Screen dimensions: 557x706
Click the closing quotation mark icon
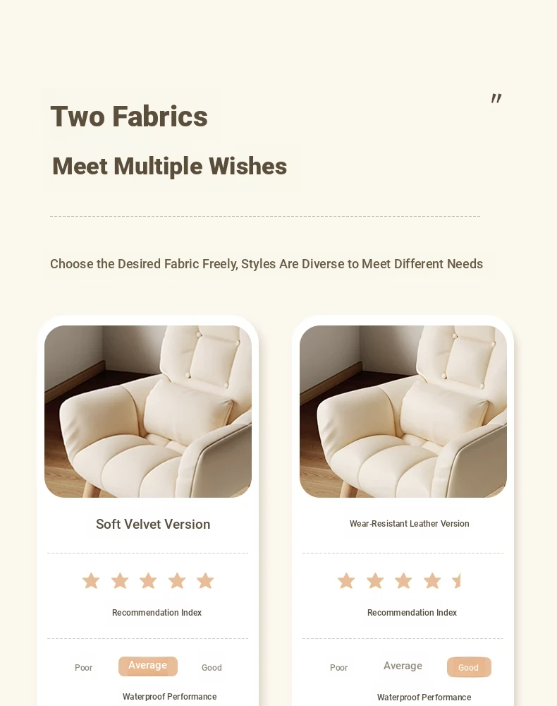tap(496, 98)
